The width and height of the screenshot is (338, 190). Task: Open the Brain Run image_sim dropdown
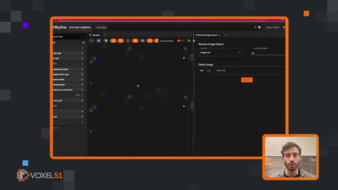tap(220, 53)
